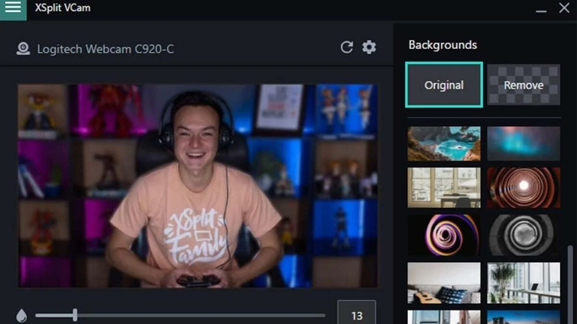Click the XSplit VCam title text
The width and height of the screenshot is (577, 324).
63,8
